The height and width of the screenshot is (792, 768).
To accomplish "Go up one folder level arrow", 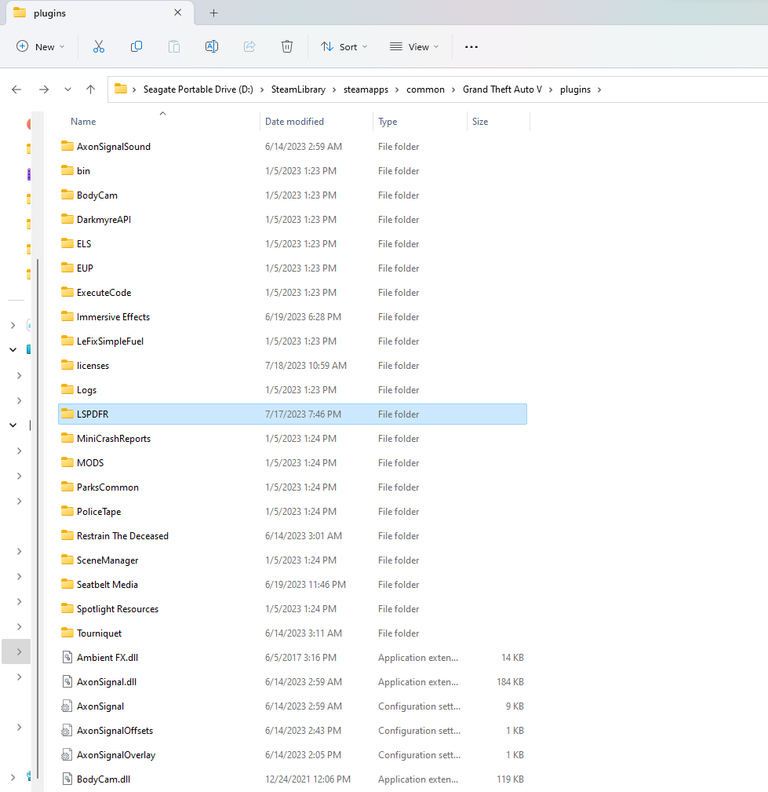I will 91,89.
